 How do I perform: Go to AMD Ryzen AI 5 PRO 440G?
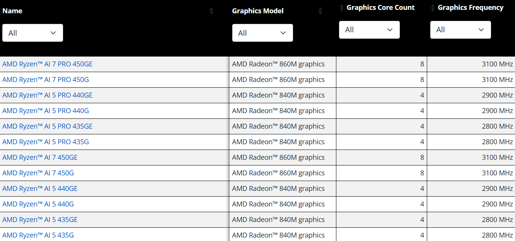46,111
